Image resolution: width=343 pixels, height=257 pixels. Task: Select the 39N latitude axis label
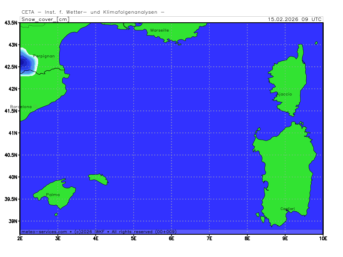point(12,221)
